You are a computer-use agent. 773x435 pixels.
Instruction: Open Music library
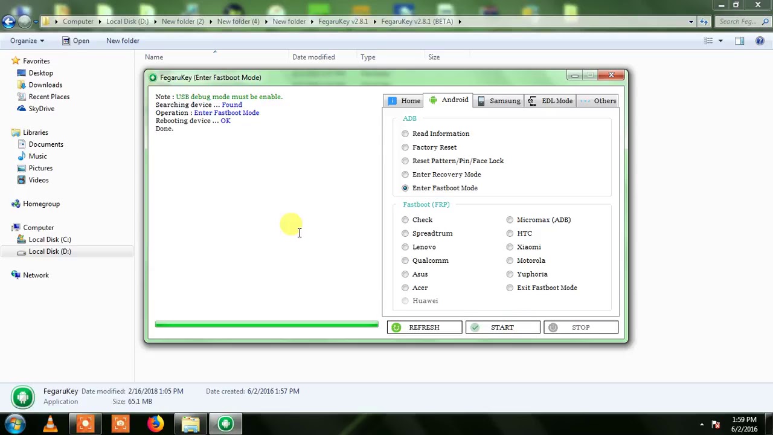click(37, 156)
